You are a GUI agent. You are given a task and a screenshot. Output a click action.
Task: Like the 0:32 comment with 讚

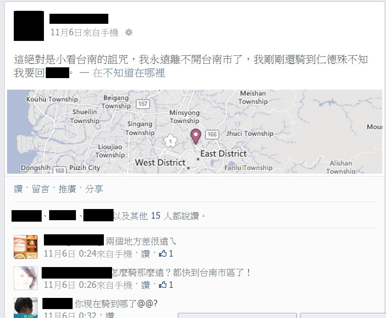(x=110, y=315)
